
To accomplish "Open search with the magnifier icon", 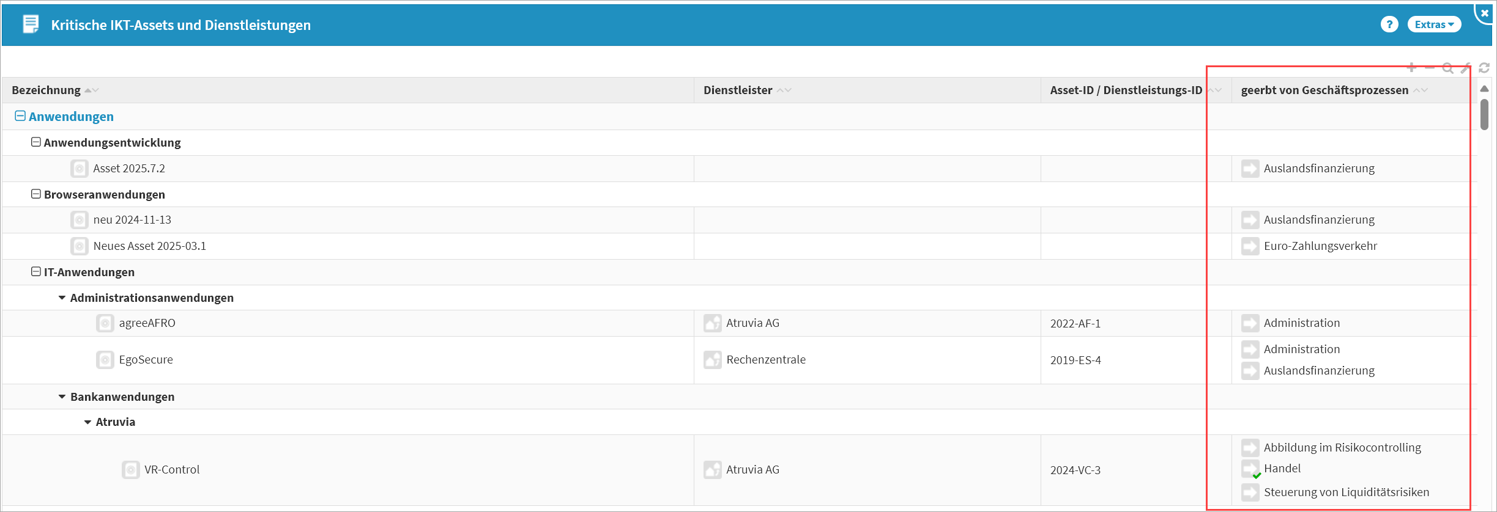I will click(1447, 68).
